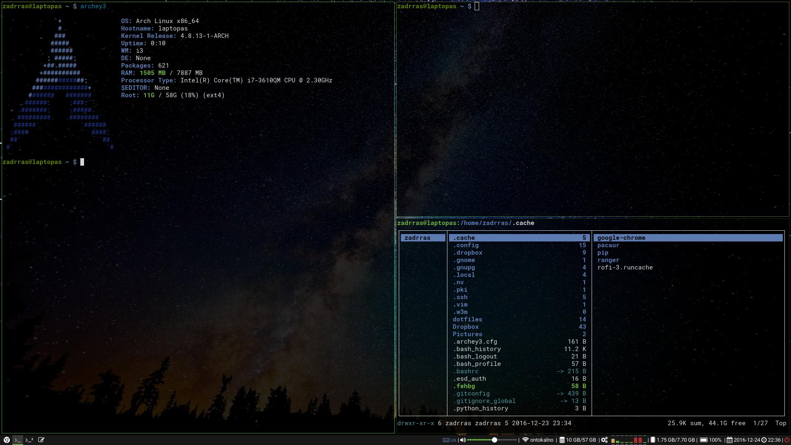Select the .dropbox directory in ranger
This screenshot has height=445, width=791.
[x=519, y=253]
